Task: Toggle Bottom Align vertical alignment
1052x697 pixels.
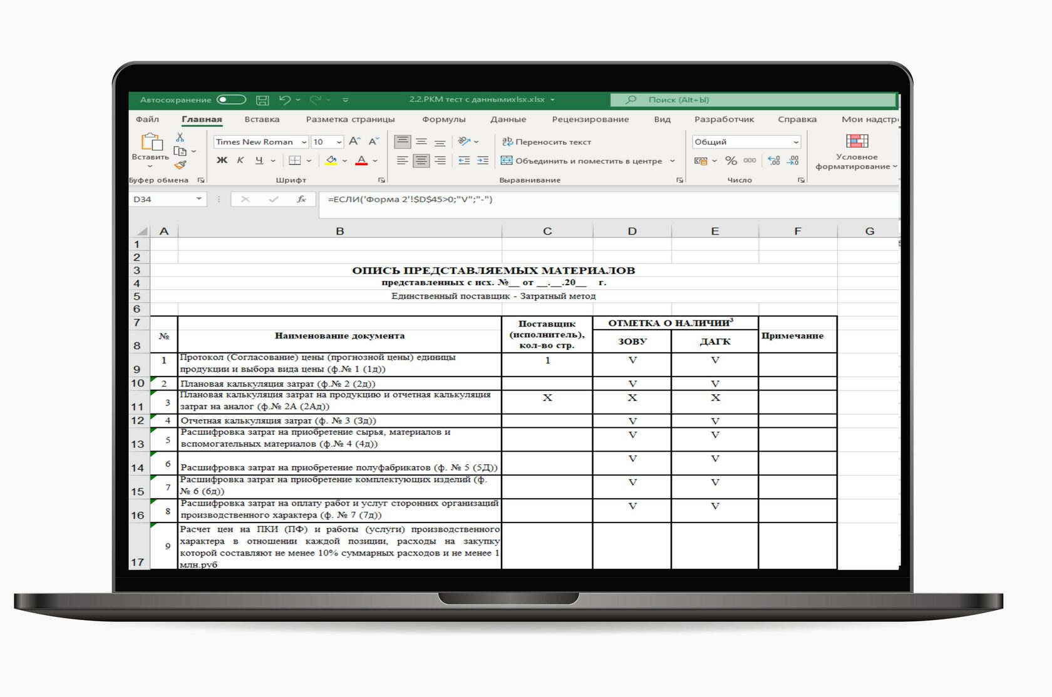Action: [440, 142]
